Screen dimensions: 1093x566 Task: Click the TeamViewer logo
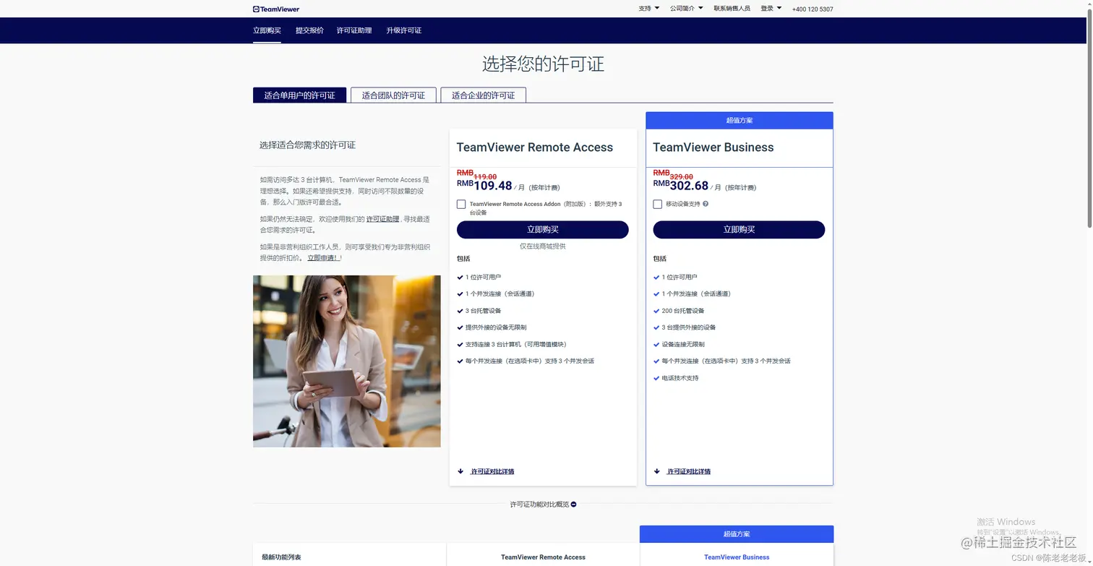[276, 9]
